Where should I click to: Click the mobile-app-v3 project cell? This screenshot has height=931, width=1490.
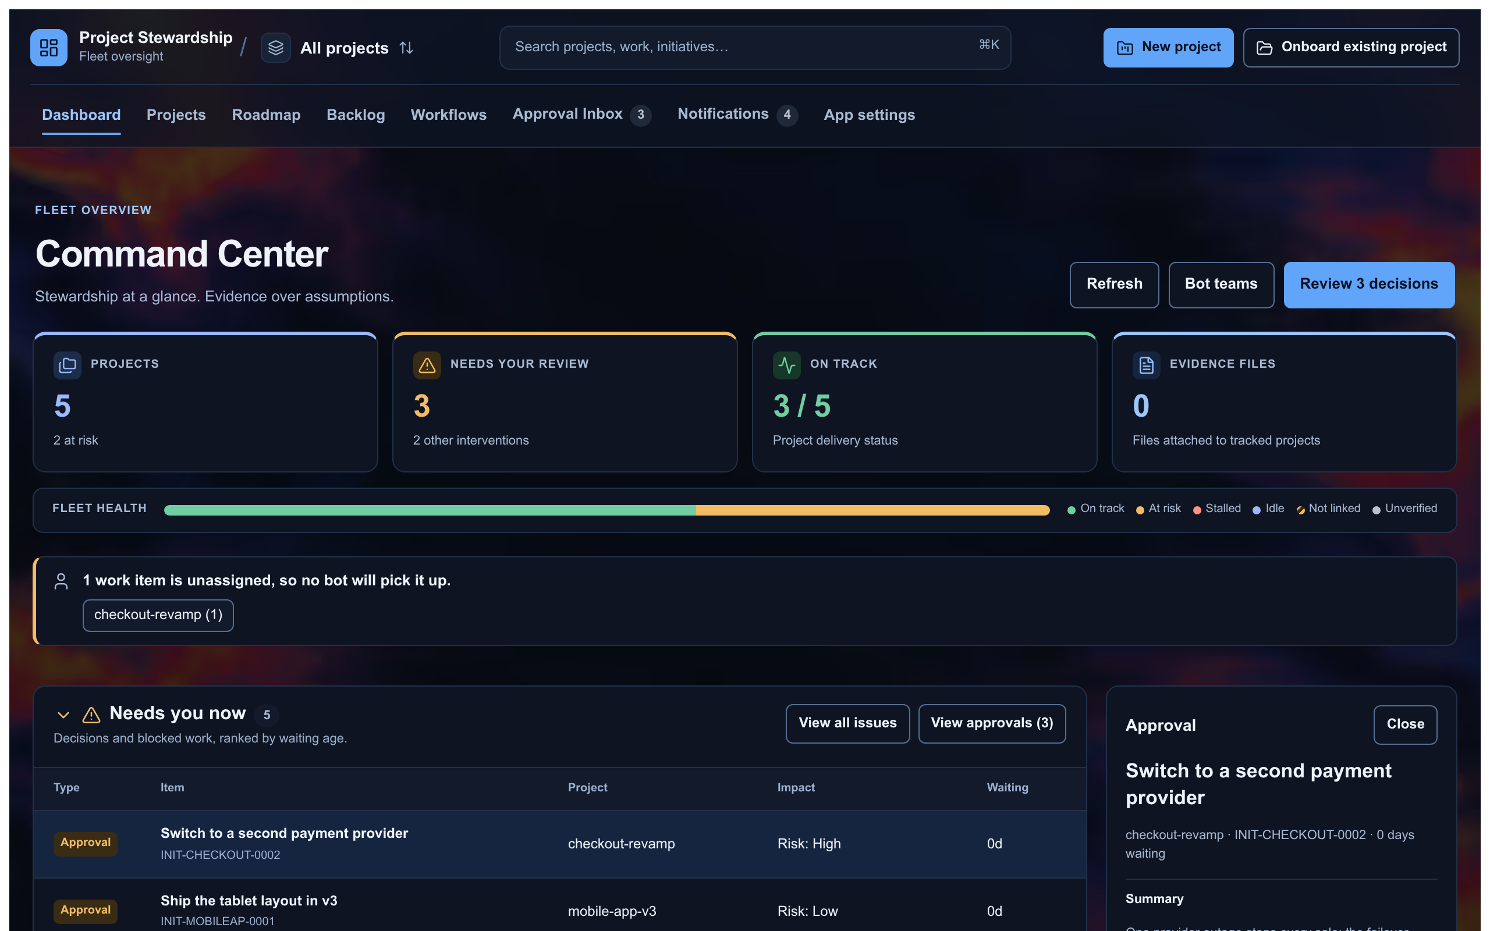611,911
